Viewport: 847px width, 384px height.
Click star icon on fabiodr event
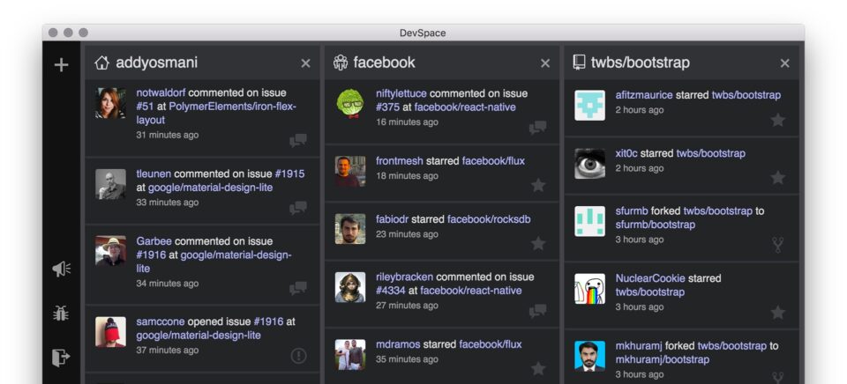(538, 244)
